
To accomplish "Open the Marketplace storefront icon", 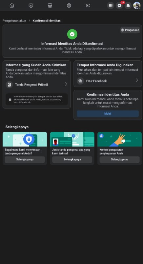I will click(x=50, y=5).
